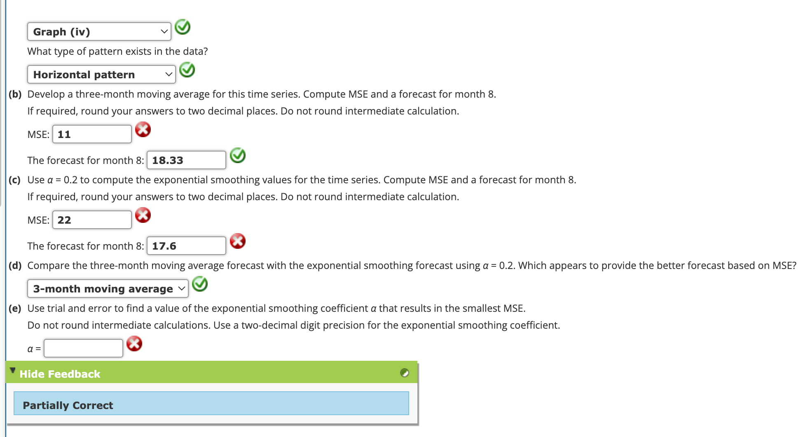Click the red X beside MSE value 11
808x437 pixels.
[143, 129]
